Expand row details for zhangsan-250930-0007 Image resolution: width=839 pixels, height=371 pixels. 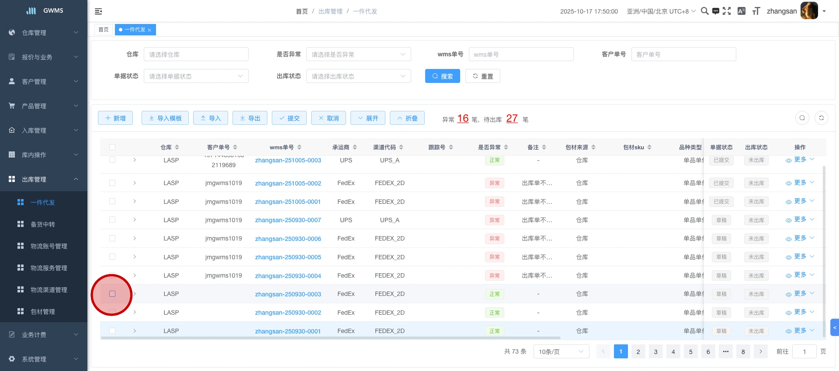(x=135, y=220)
